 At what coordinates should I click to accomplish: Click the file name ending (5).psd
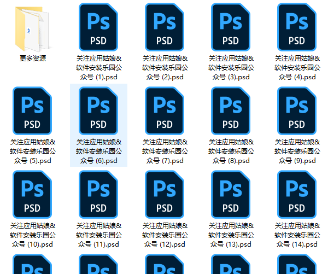[33, 151]
